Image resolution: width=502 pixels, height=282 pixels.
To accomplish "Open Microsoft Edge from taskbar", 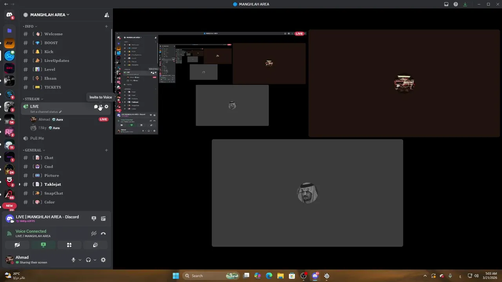I will point(269,276).
